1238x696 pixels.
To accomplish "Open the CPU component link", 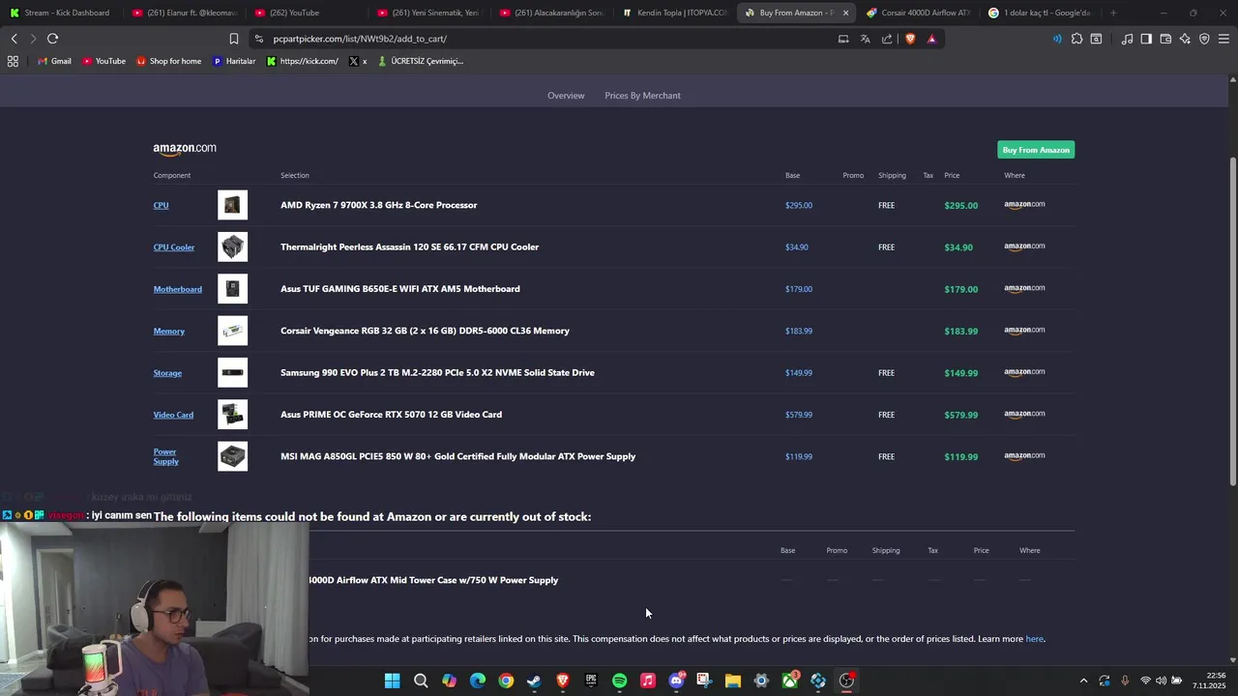I will click(x=161, y=205).
